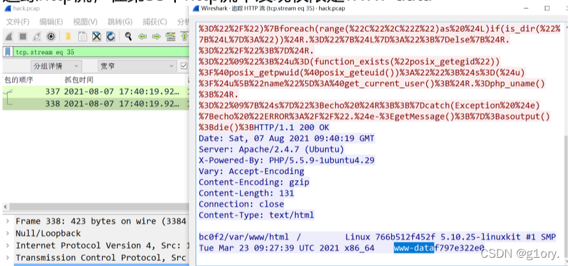This screenshot has width=569, height=266.
Task: Open the 宽窄 dropdown
Action: 137,66
